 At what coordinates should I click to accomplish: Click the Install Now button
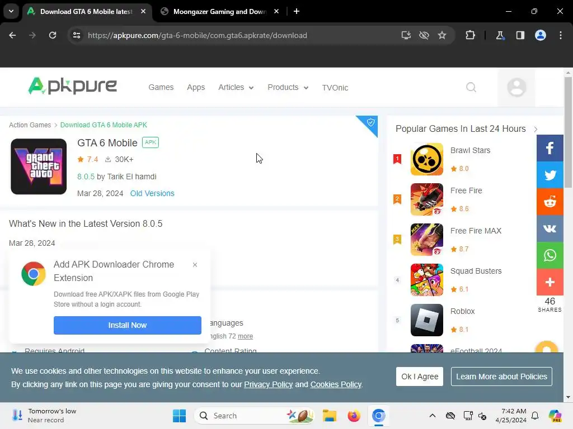127,325
